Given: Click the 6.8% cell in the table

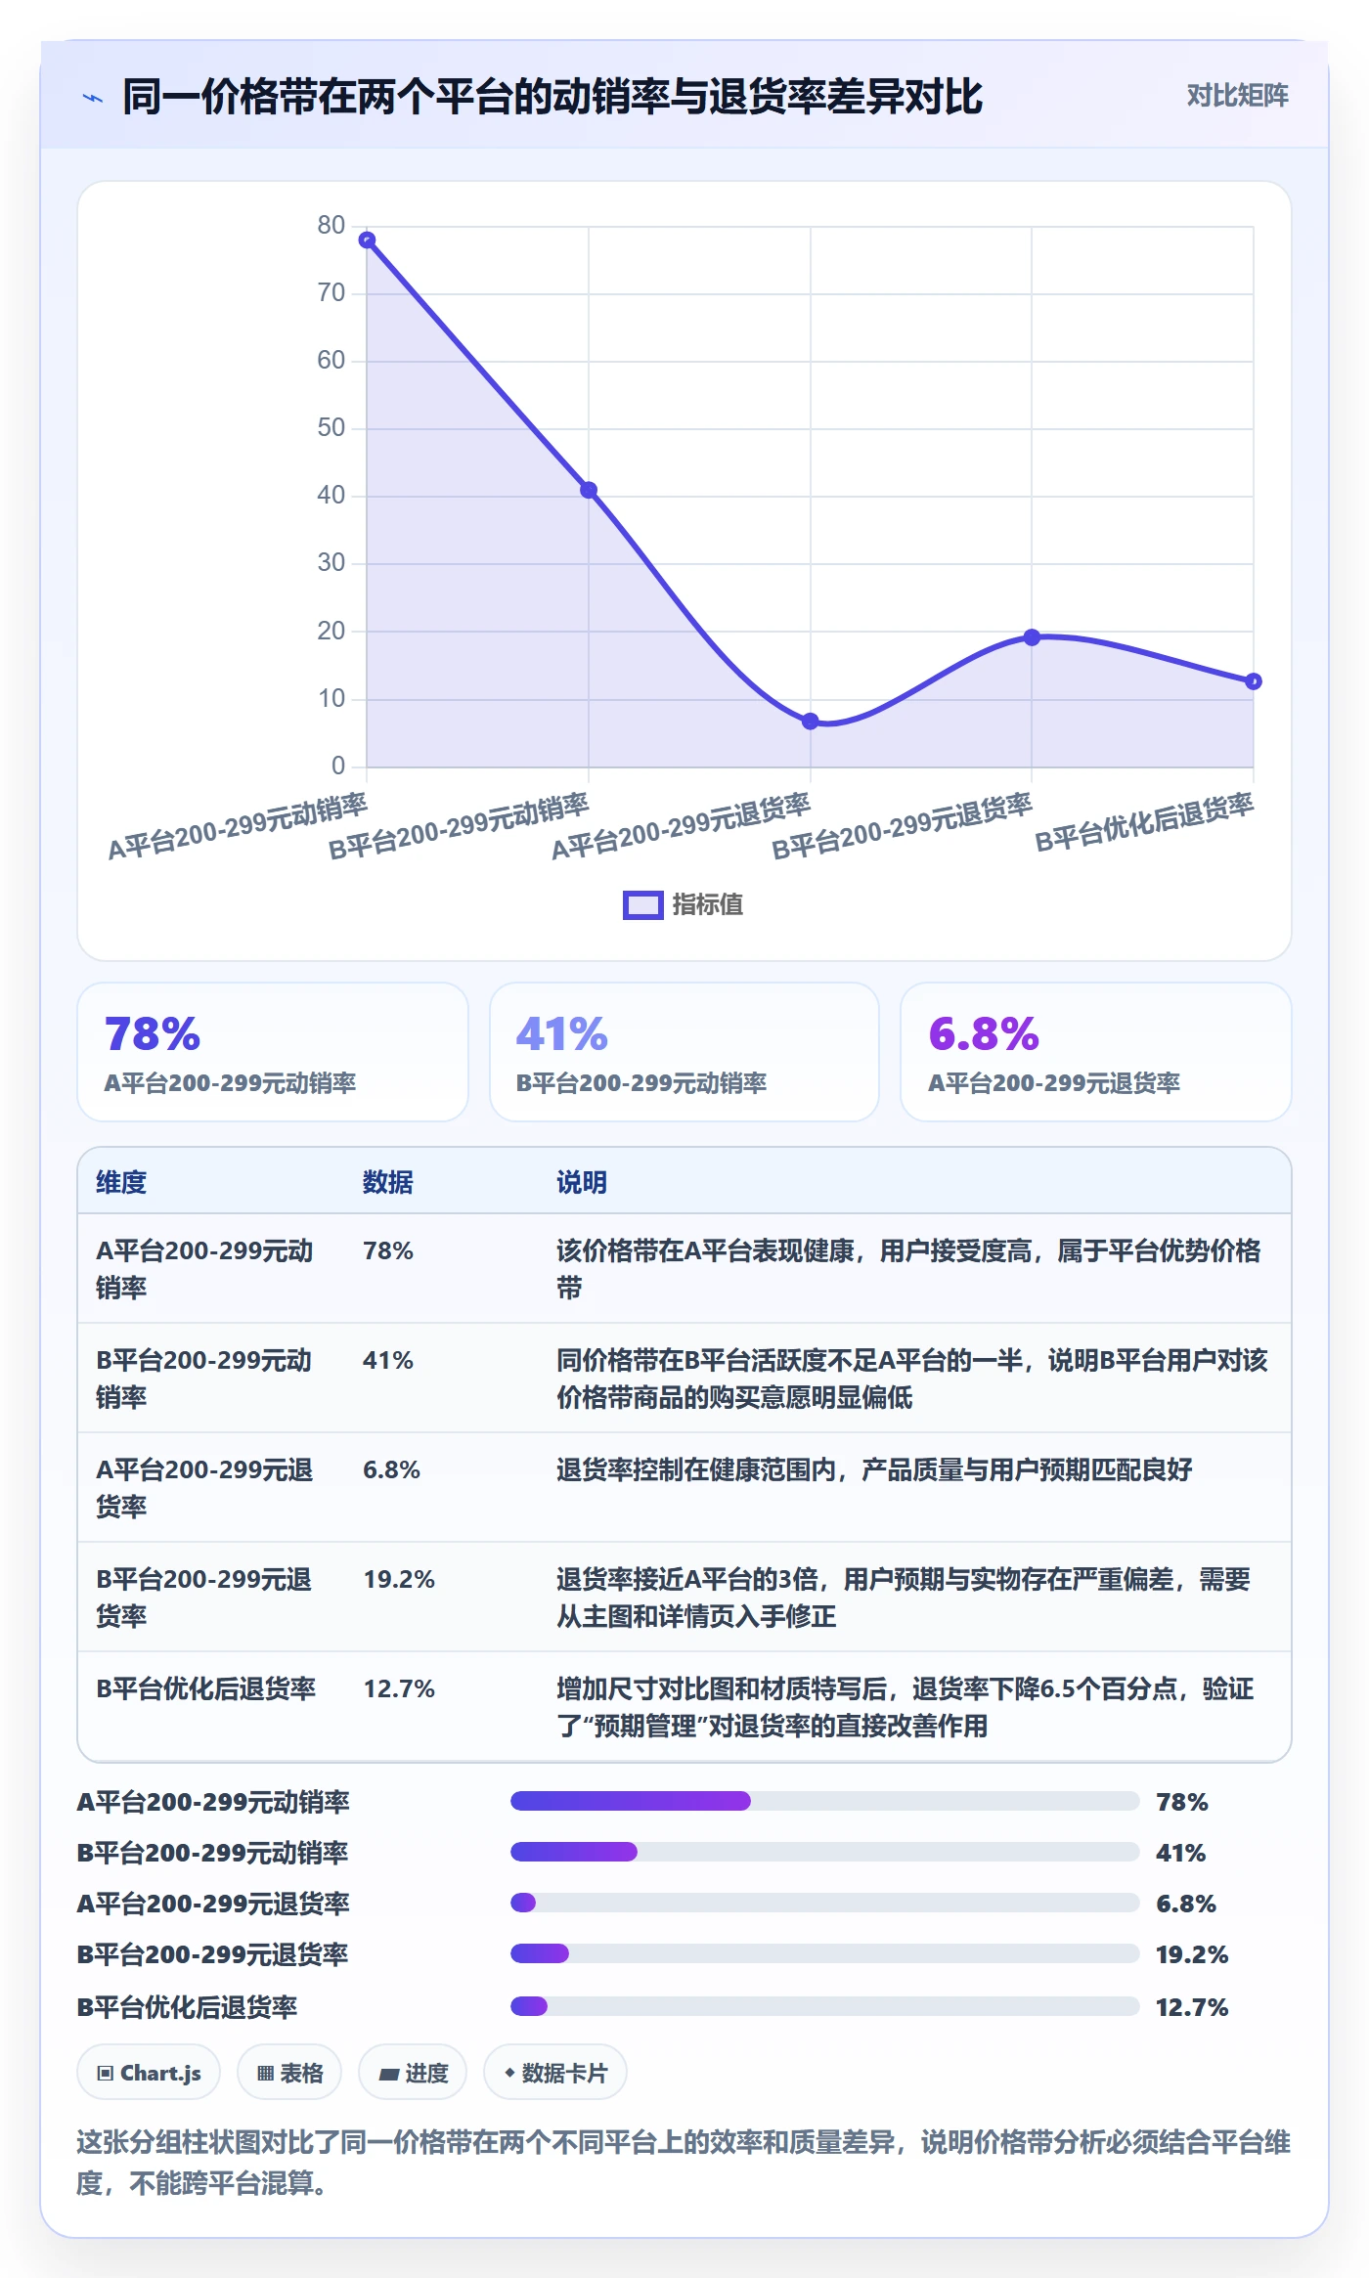Looking at the screenshot, I should pos(392,1469).
